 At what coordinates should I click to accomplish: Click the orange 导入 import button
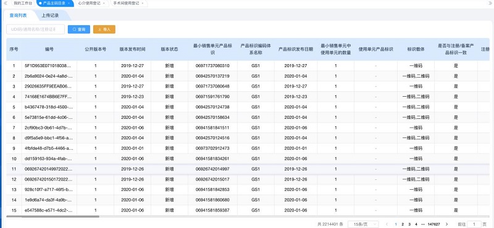[104, 29]
